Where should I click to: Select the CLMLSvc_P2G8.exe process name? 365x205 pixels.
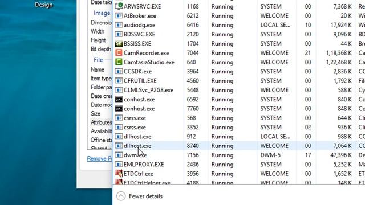click(x=148, y=90)
